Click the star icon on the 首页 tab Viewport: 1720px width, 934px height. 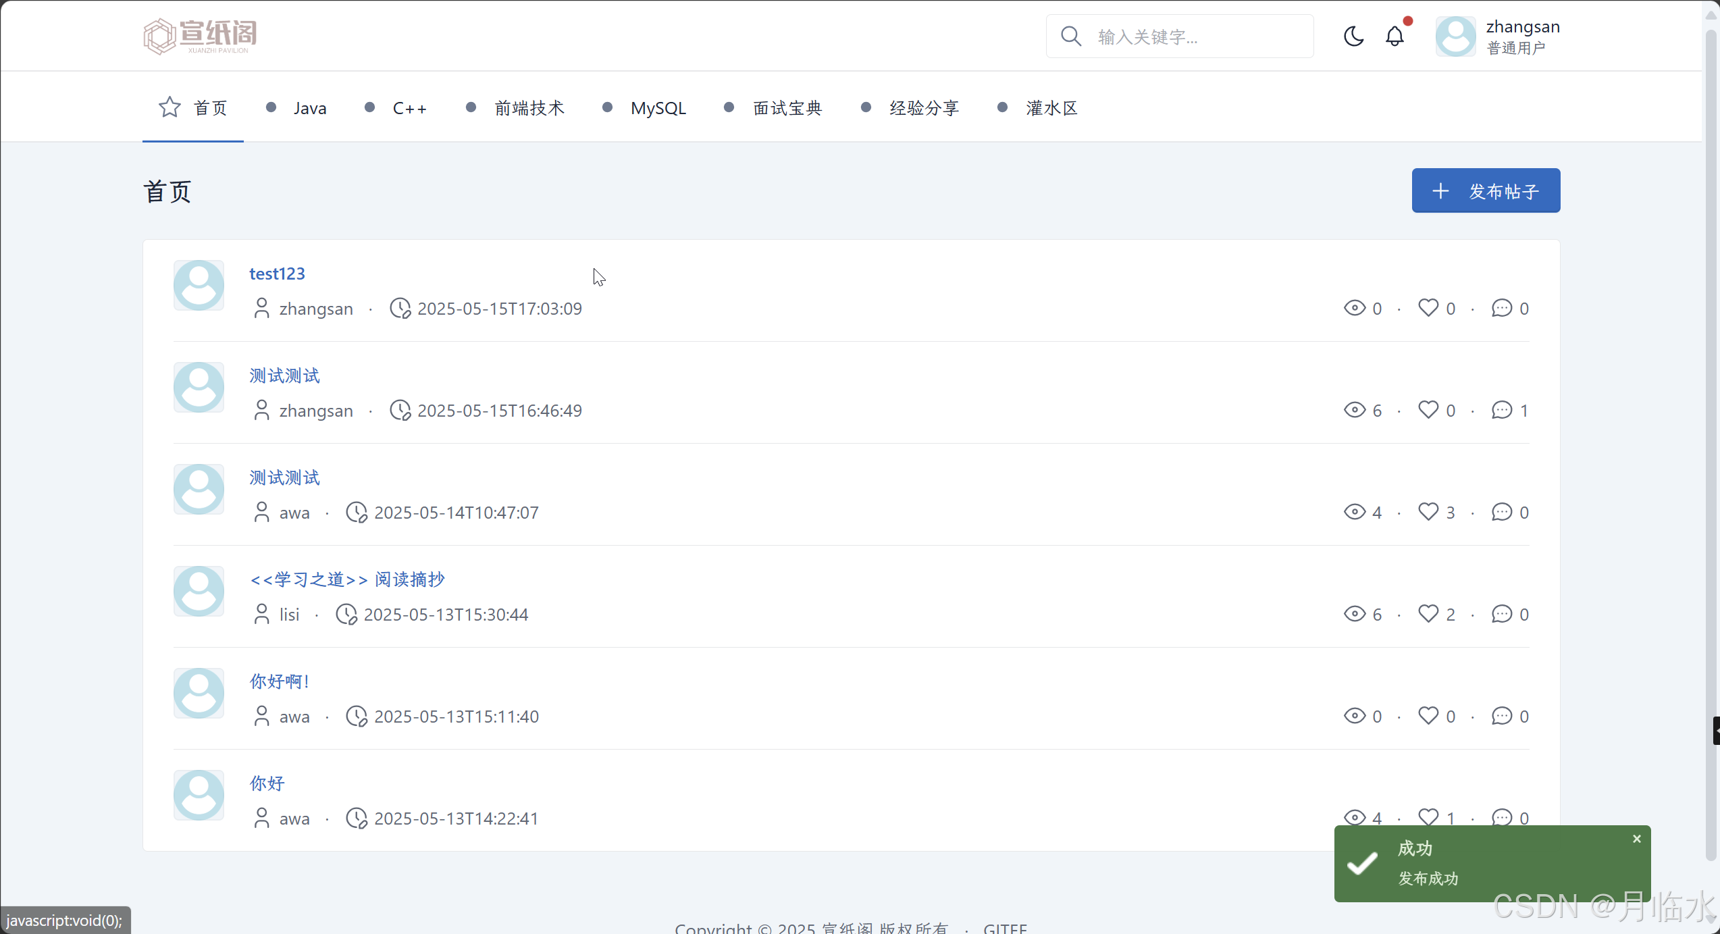point(170,107)
